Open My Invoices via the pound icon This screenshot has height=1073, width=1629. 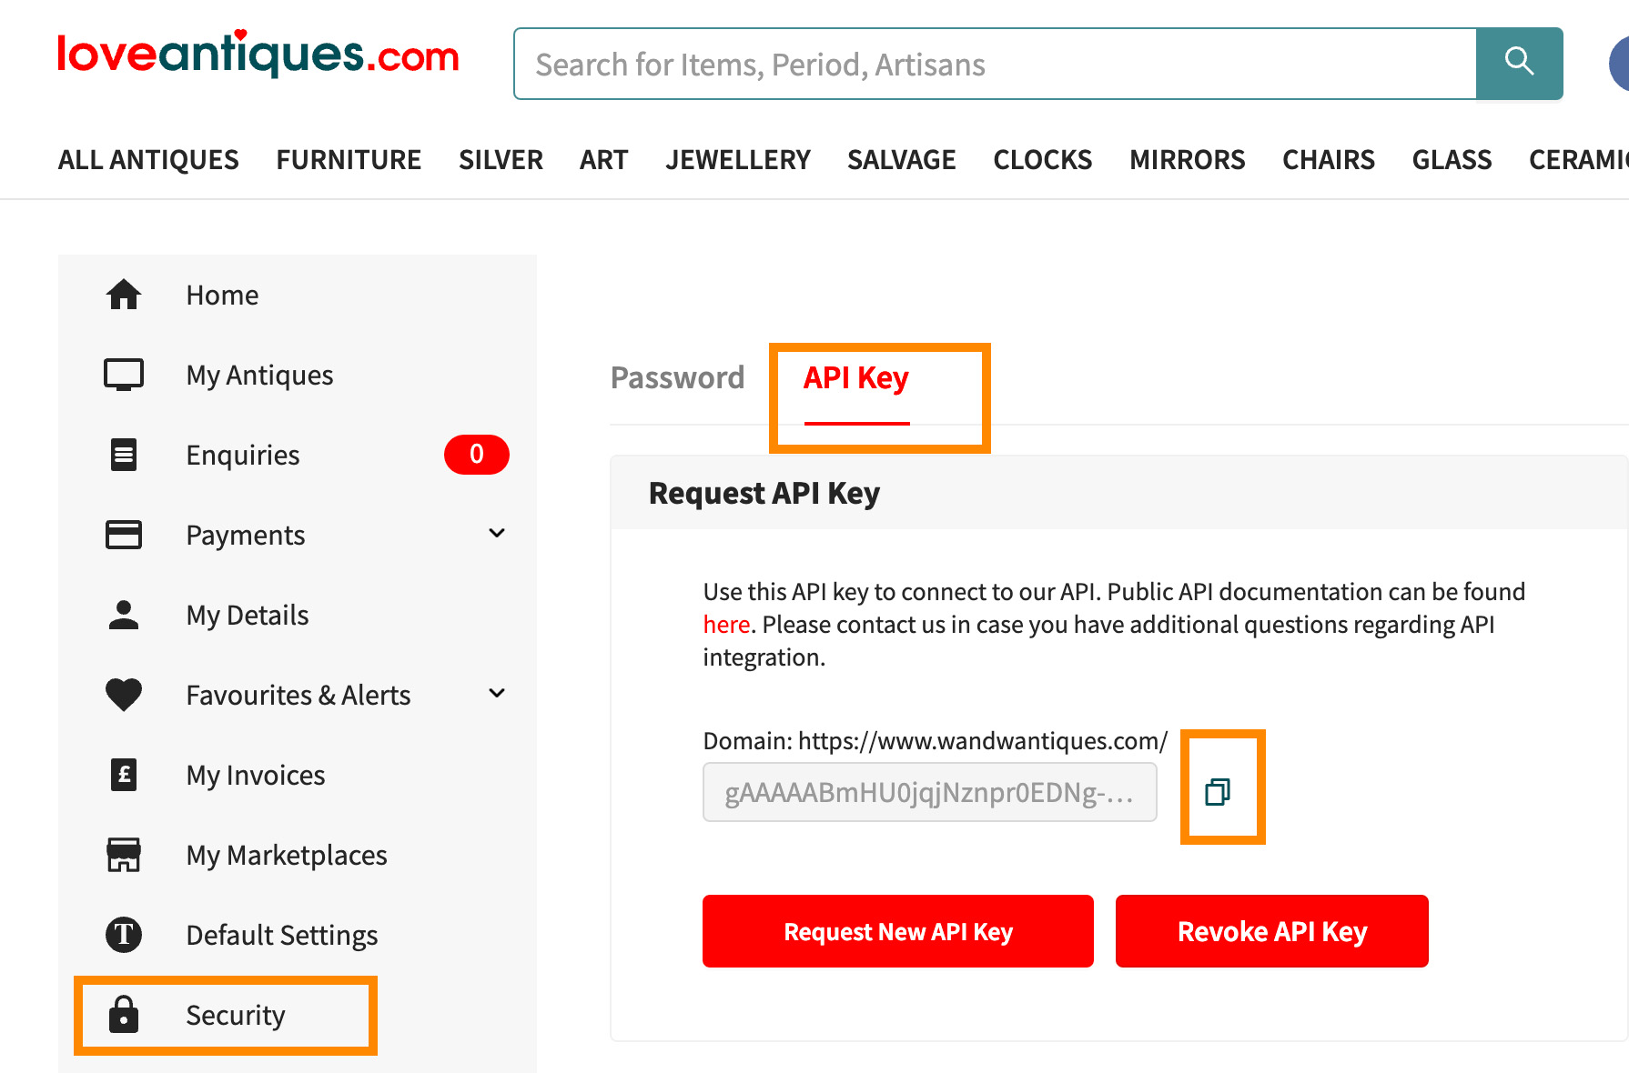(x=124, y=775)
